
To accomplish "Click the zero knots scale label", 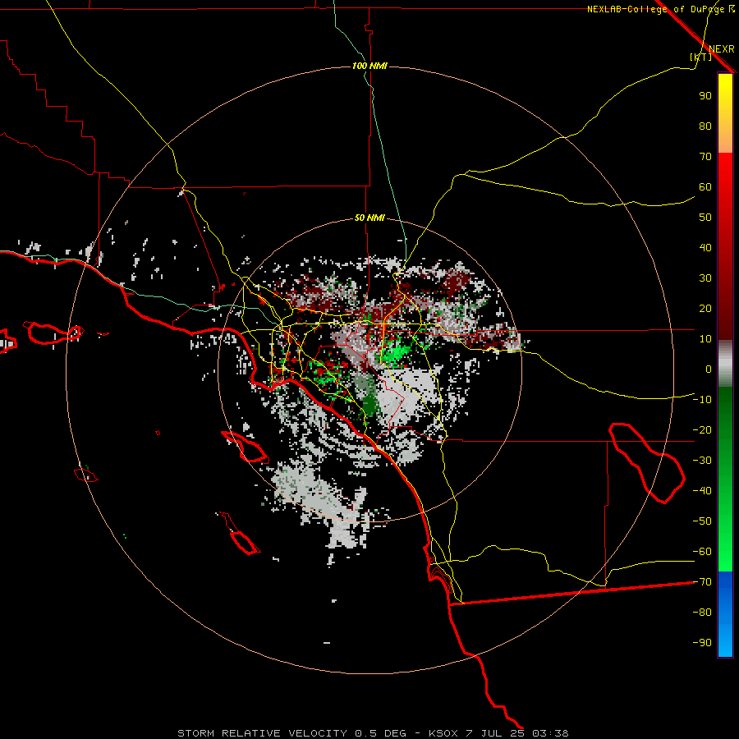I will tap(709, 369).
